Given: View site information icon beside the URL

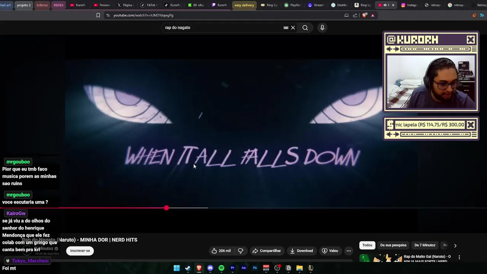Looking at the screenshot, I should [108, 15].
